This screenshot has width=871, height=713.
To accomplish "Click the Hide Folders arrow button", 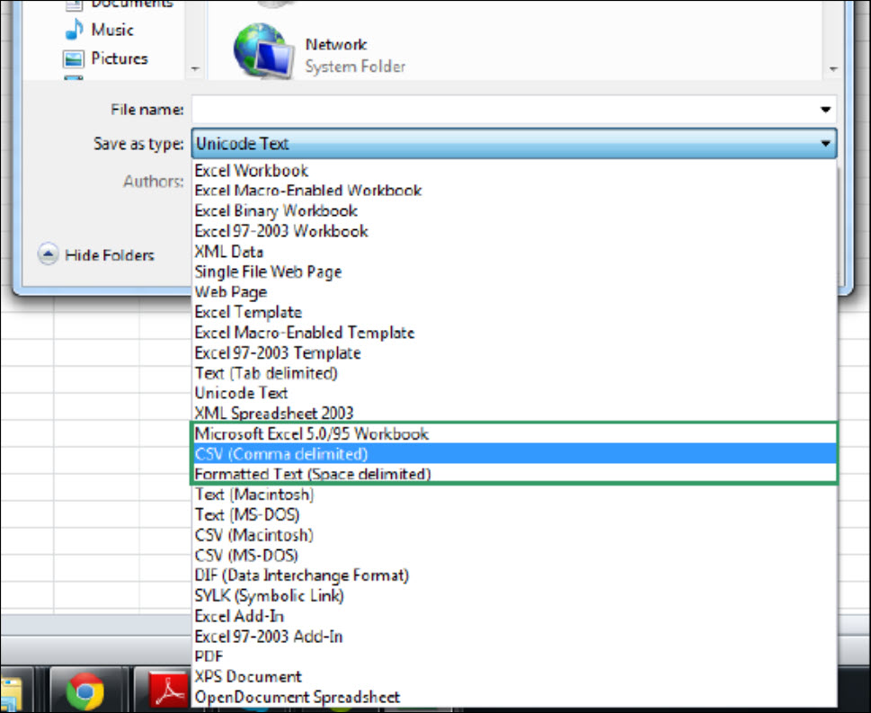I will click(x=48, y=254).
